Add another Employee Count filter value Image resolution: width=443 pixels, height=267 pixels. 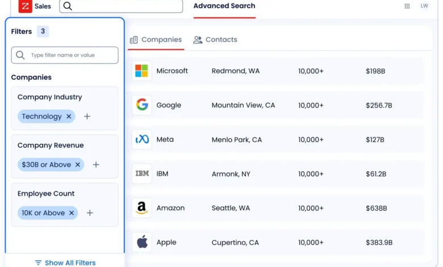pos(90,213)
